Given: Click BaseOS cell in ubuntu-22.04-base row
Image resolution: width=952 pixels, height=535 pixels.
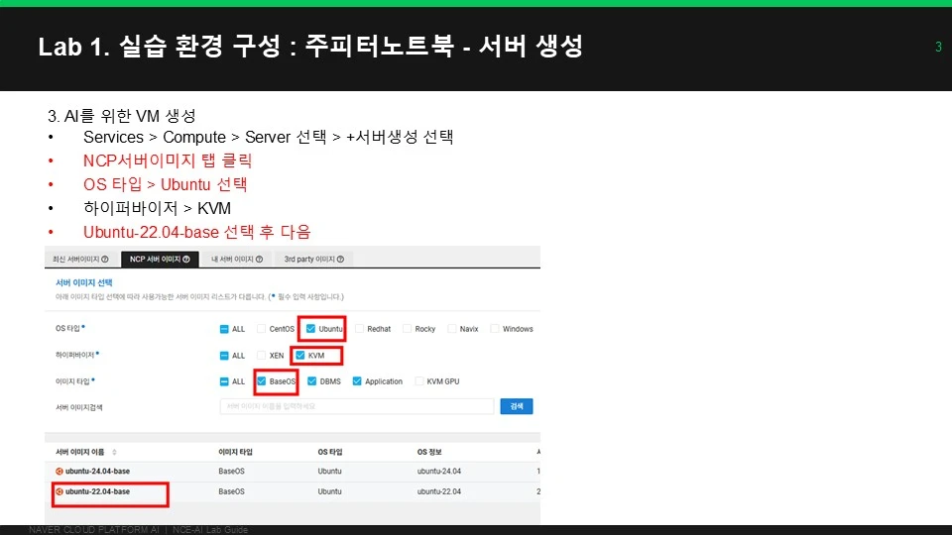Looking at the screenshot, I should tap(231, 492).
